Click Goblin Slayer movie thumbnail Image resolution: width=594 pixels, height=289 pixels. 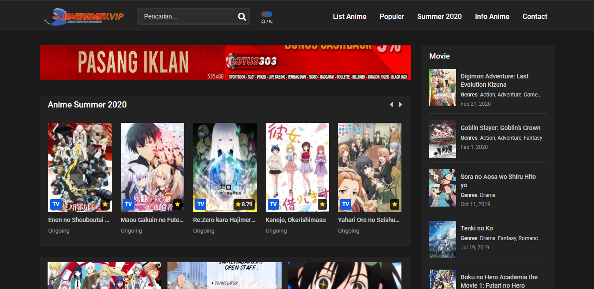(x=442, y=139)
